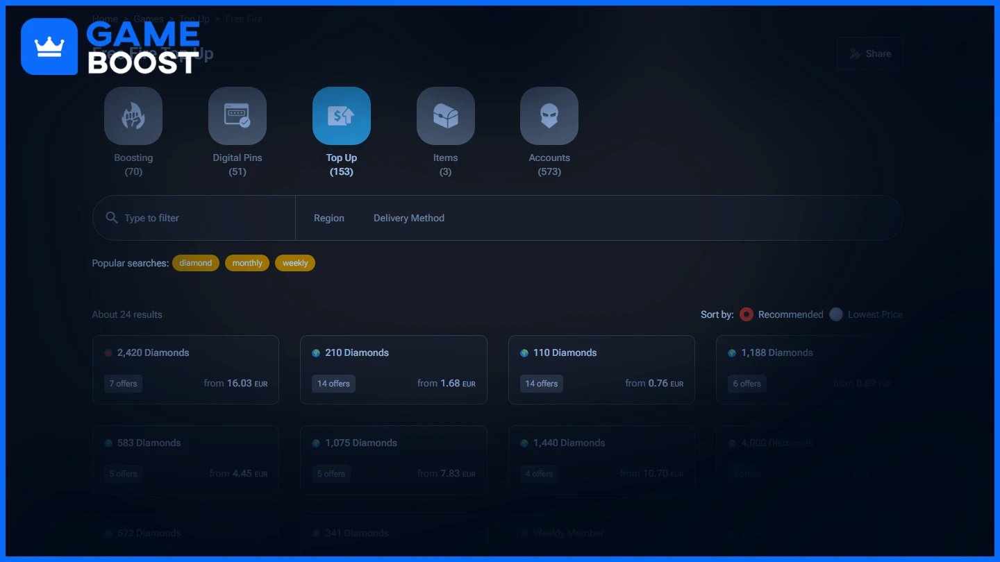This screenshot has height=562, width=1000.
Task: Click the from 0.76 EUR price
Action: point(654,383)
